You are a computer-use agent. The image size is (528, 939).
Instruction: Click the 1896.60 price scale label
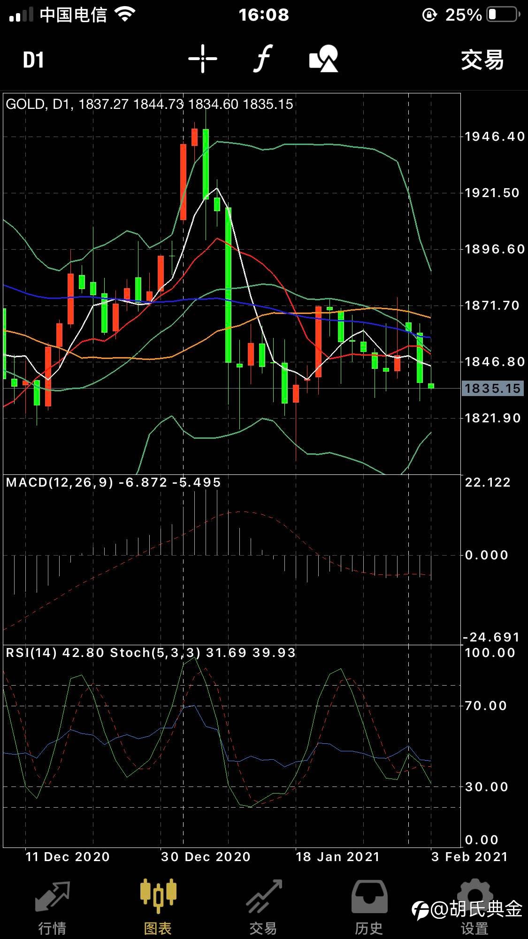tap(495, 249)
